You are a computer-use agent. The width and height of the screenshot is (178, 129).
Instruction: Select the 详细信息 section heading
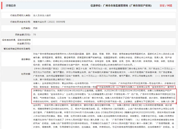point(11,6)
